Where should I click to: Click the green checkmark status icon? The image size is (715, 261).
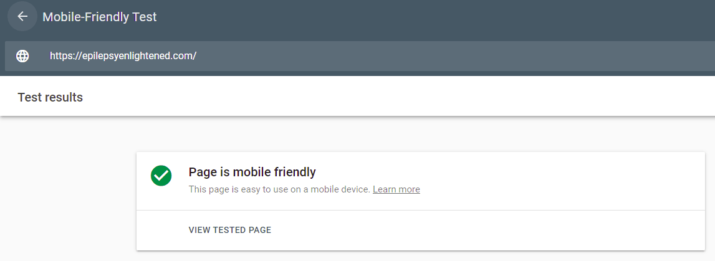point(161,176)
